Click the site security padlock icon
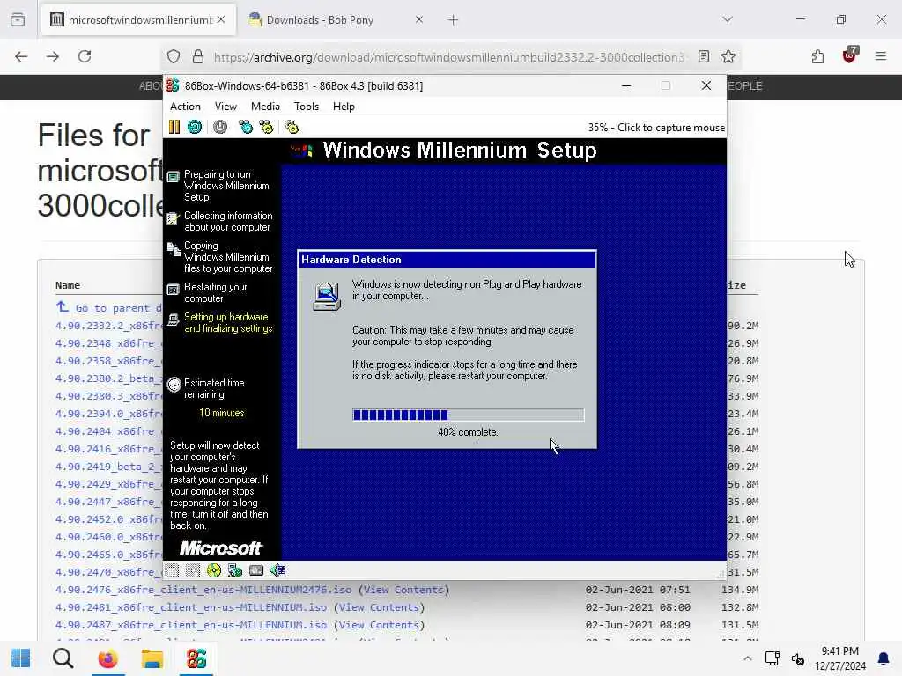Image resolution: width=902 pixels, height=676 pixels. [x=198, y=56]
